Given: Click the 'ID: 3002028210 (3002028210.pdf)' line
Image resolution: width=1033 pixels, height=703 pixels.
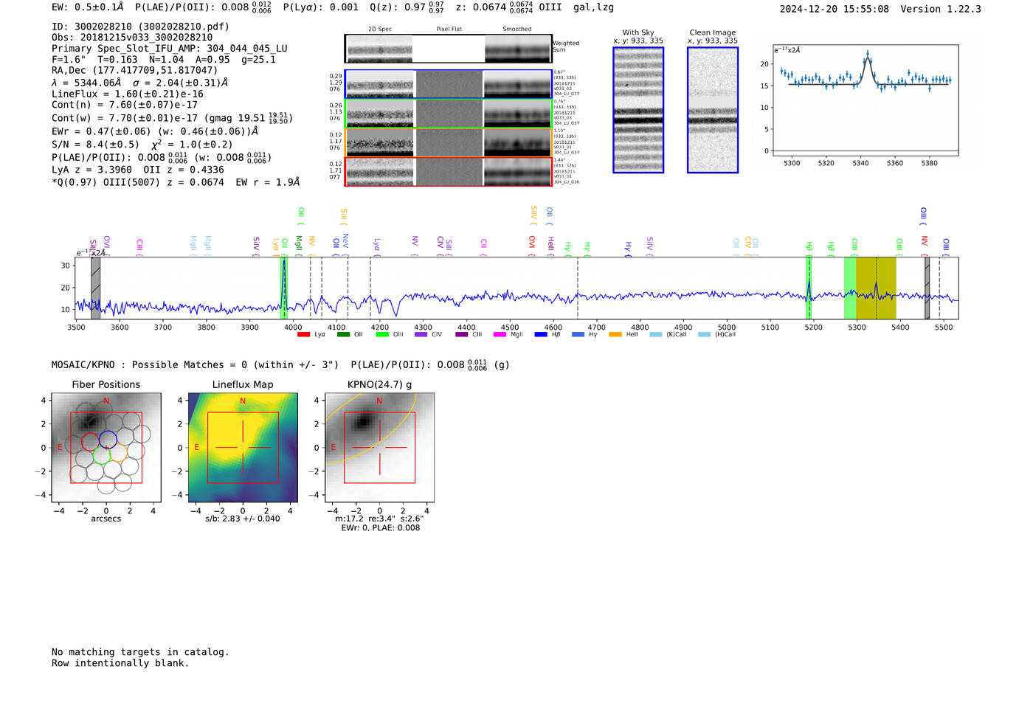Looking at the screenshot, I should point(140,27).
